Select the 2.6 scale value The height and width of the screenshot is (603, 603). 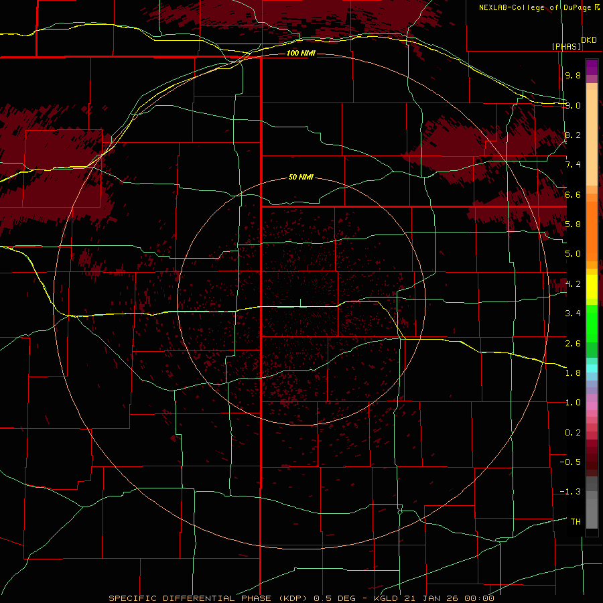(573, 344)
